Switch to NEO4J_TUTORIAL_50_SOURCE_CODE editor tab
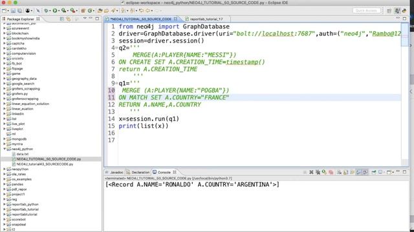 [x=140, y=19]
